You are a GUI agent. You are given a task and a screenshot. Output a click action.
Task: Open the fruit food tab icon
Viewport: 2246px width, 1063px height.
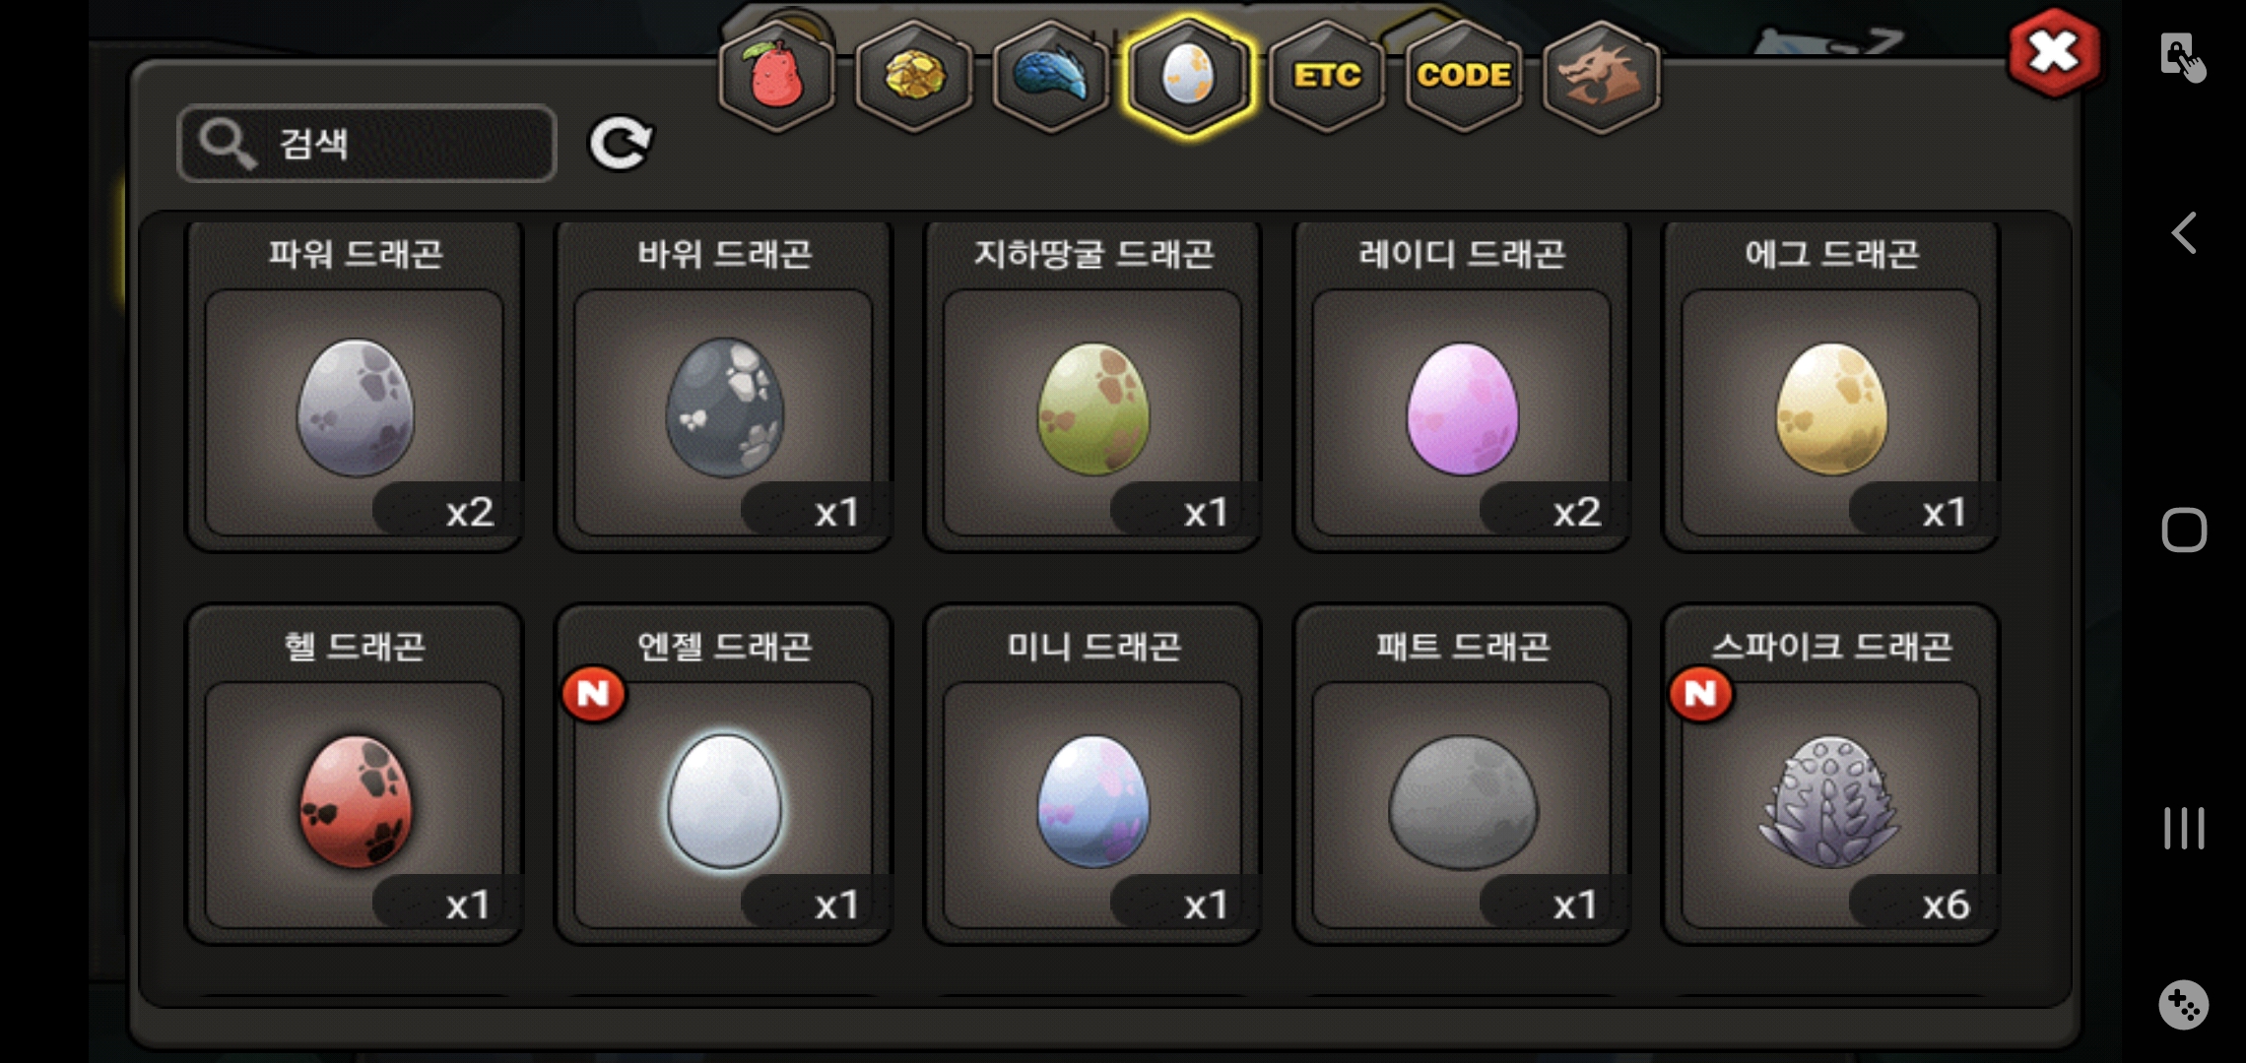777,76
